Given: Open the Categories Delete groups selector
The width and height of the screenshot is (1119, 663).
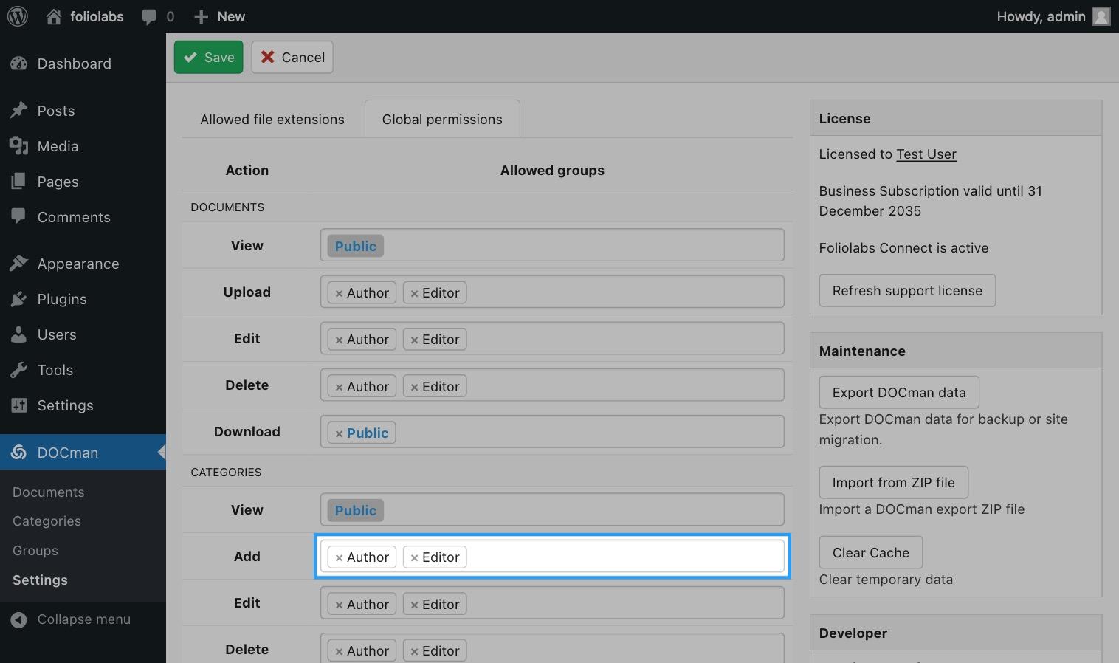Looking at the screenshot, I should (552, 648).
